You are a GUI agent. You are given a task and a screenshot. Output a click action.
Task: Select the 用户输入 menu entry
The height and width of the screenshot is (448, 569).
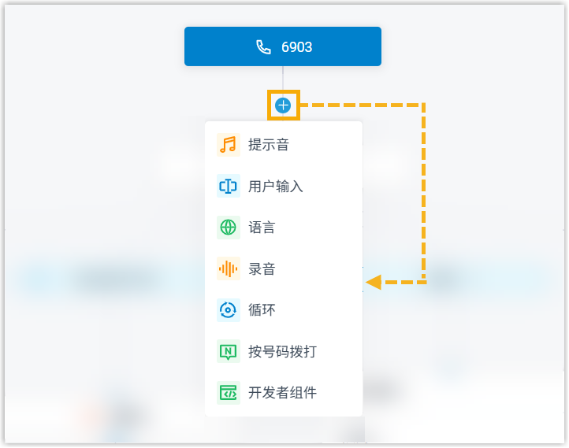pos(275,187)
